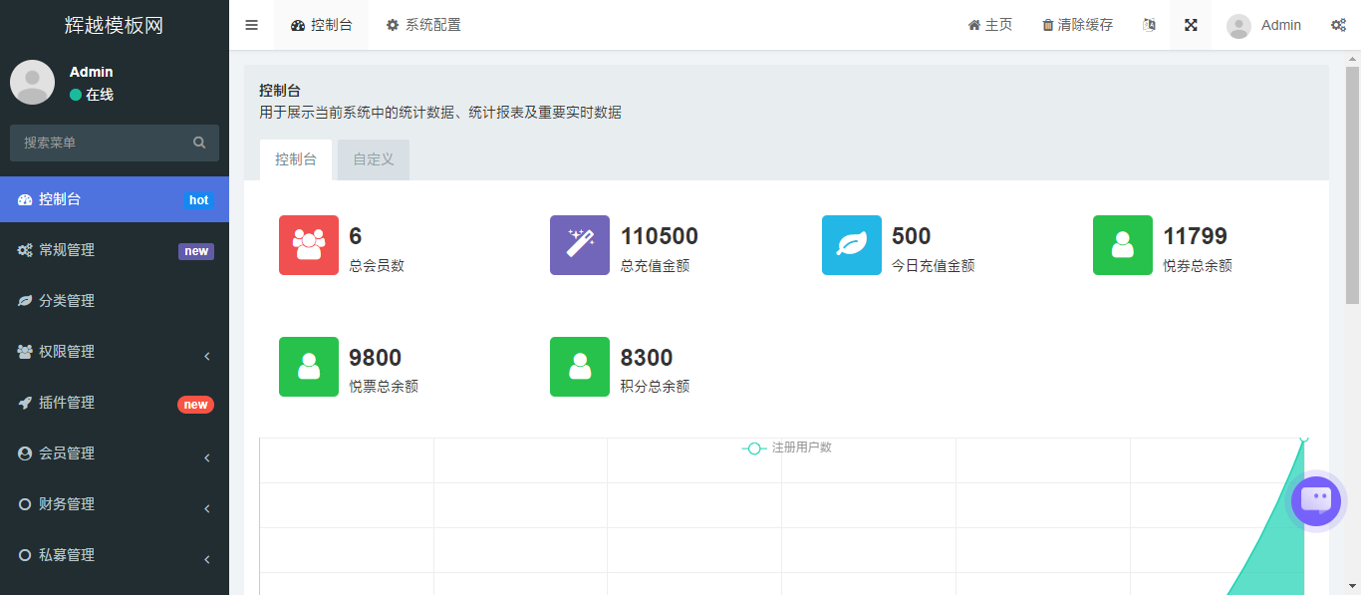Expand the 财务管理 sidebar menu
This screenshot has height=595, width=1361.
coord(115,504)
